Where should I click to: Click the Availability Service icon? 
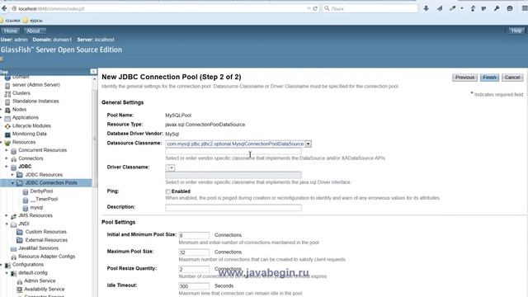[x=20, y=290]
